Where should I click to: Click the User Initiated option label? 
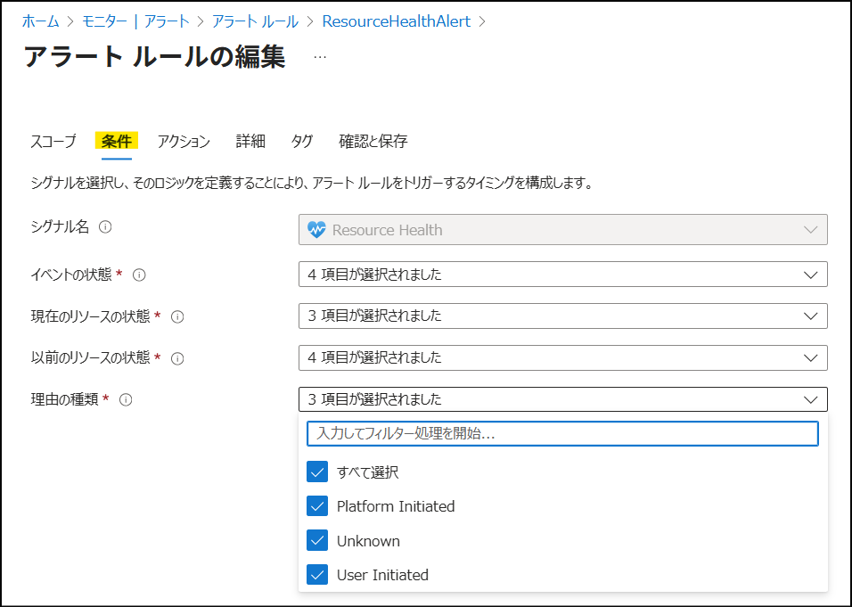(382, 575)
